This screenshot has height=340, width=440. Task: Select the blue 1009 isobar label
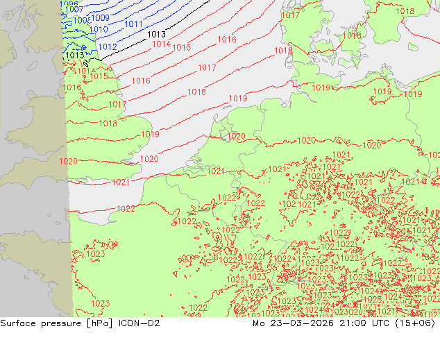[x=100, y=18]
